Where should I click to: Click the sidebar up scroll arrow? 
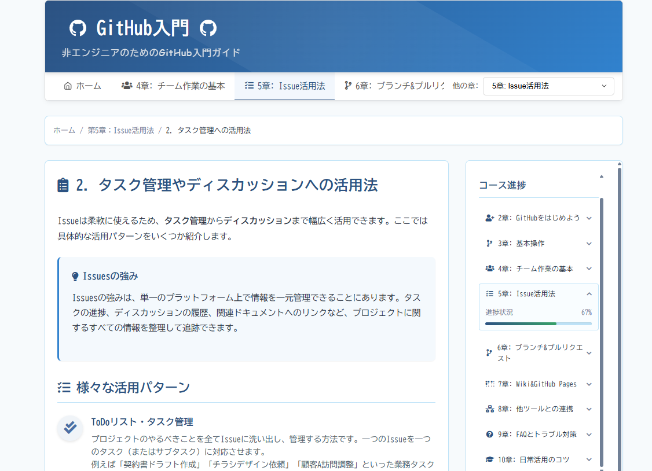tap(601, 177)
